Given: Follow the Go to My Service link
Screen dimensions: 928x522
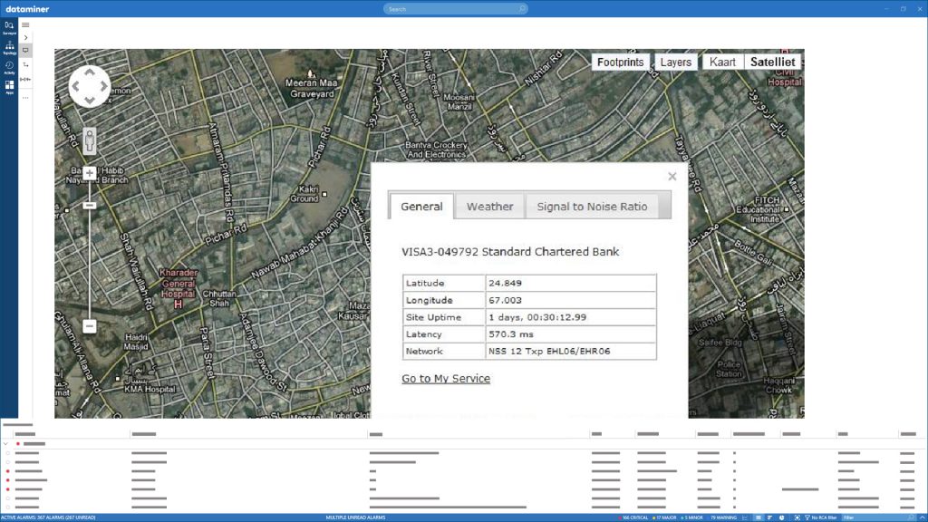Looking at the screenshot, I should point(446,379).
